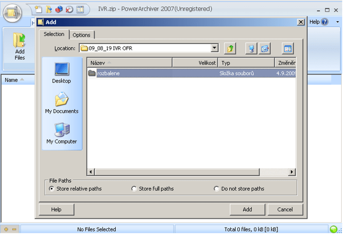The image size is (345, 235).
Task: Open the view mode icon in Add dialog
Action: [x=288, y=49]
